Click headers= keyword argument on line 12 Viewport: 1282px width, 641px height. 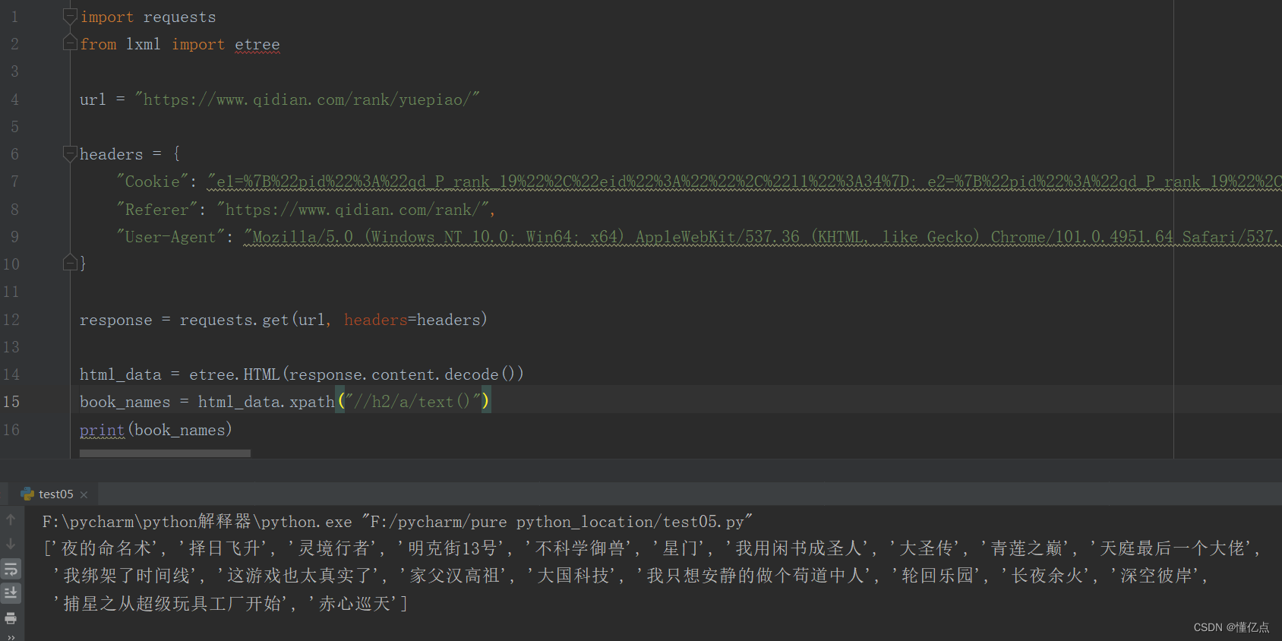tap(380, 320)
